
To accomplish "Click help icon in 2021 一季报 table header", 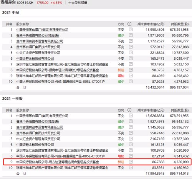I will coord(129,110).
